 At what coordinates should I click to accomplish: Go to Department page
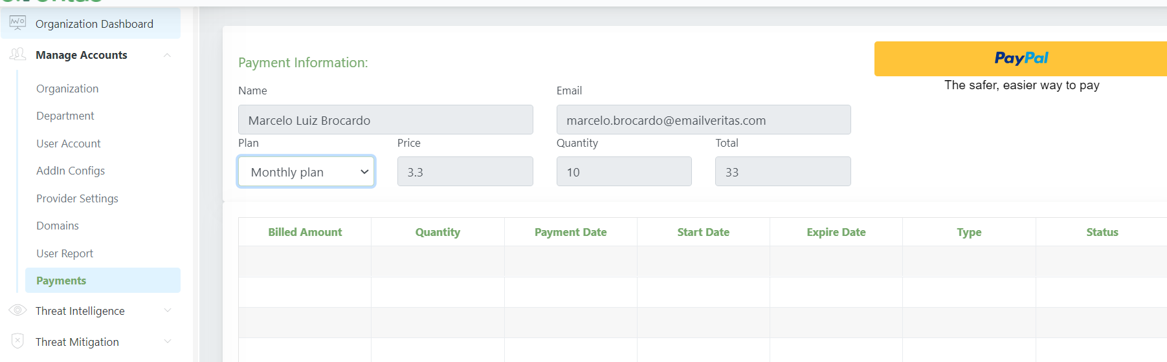tap(65, 116)
